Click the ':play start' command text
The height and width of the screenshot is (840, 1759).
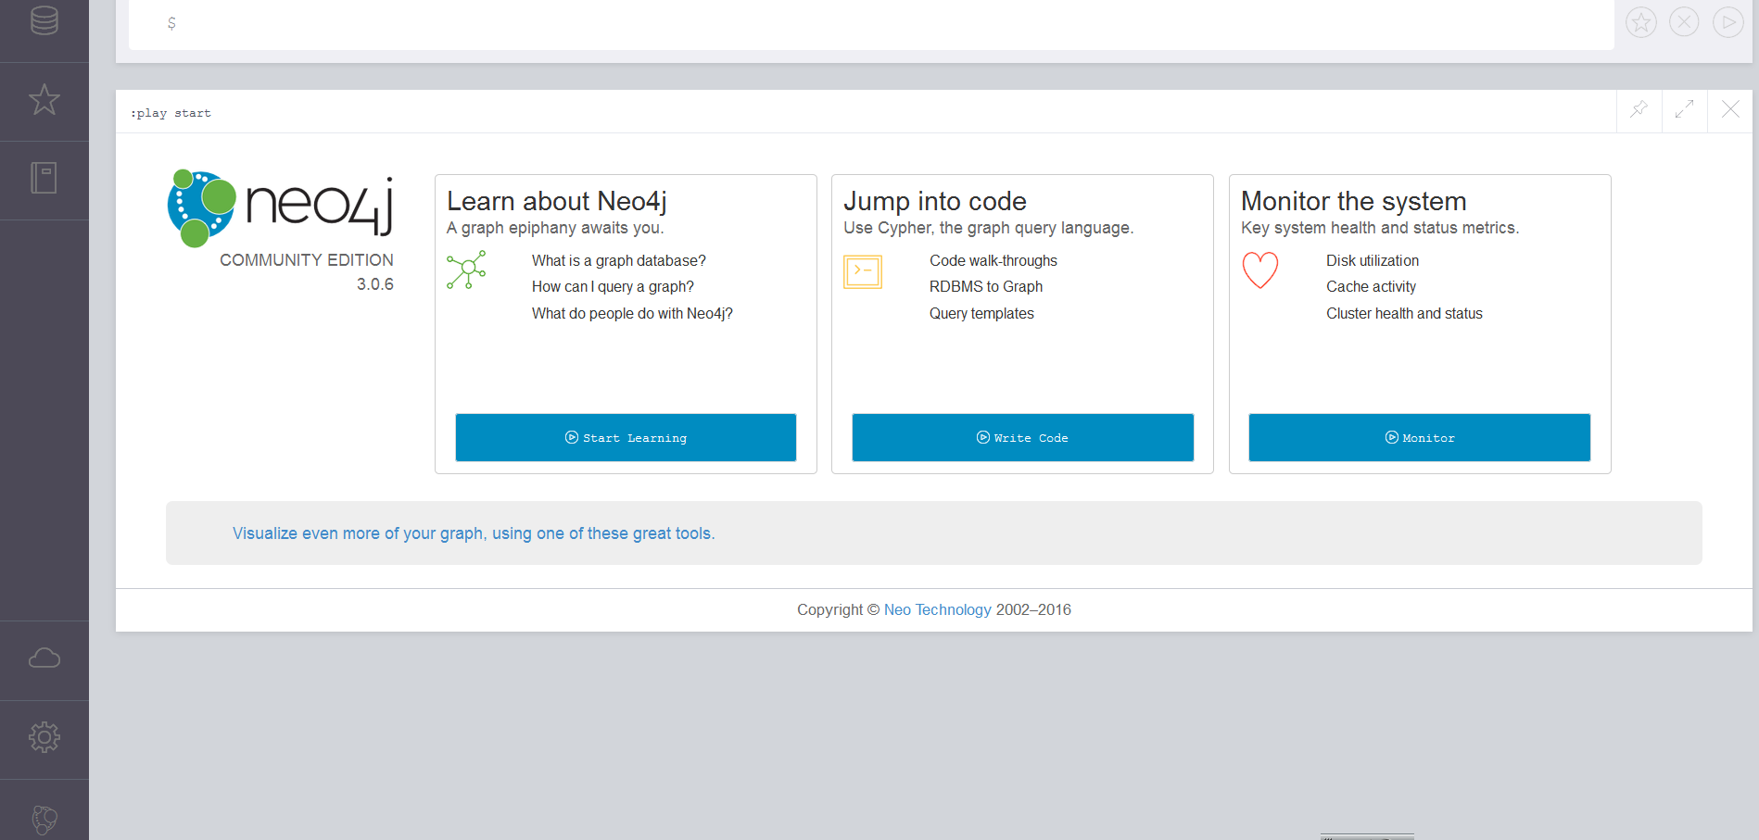pos(171,113)
